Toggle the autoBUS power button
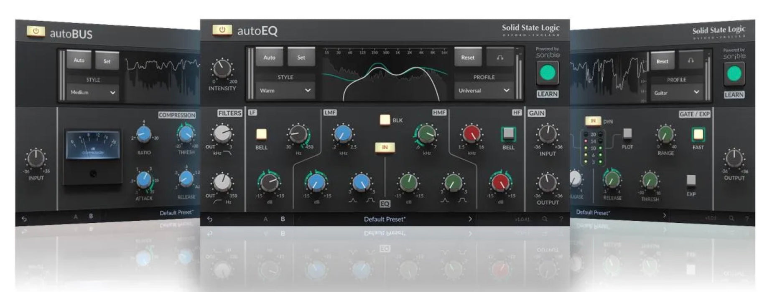 (36, 31)
